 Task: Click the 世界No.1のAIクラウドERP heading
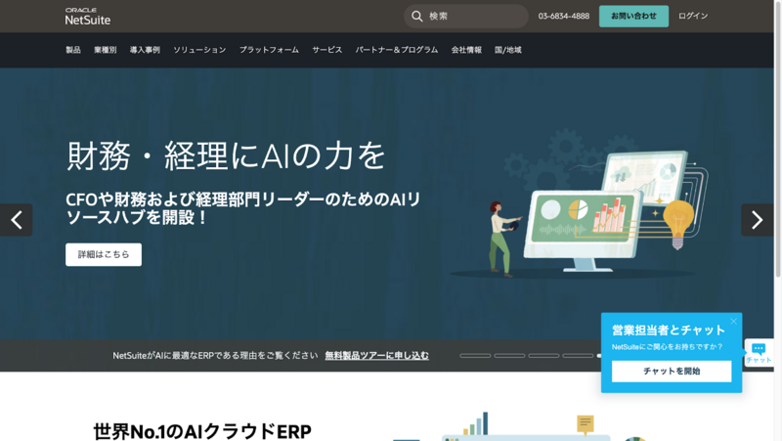(202, 431)
